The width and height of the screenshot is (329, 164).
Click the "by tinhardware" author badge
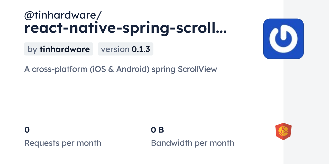coord(59,49)
